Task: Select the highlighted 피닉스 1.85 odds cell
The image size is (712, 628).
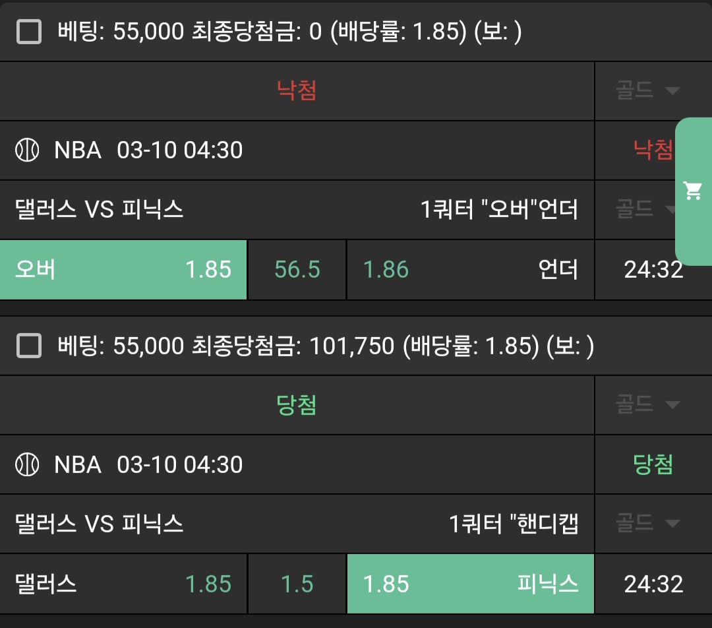Action: coord(470,584)
